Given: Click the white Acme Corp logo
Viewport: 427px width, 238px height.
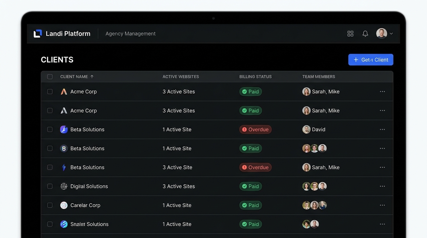Looking at the screenshot, I should click(x=64, y=111).
